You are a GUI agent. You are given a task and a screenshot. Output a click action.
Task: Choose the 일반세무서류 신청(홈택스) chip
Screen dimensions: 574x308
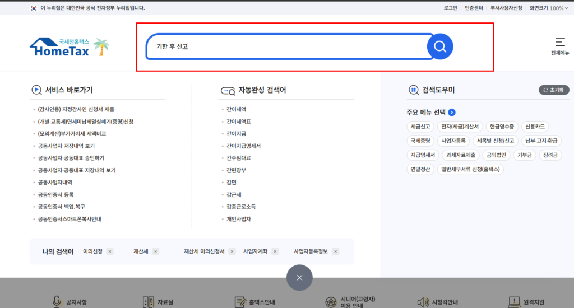point(470,169)
